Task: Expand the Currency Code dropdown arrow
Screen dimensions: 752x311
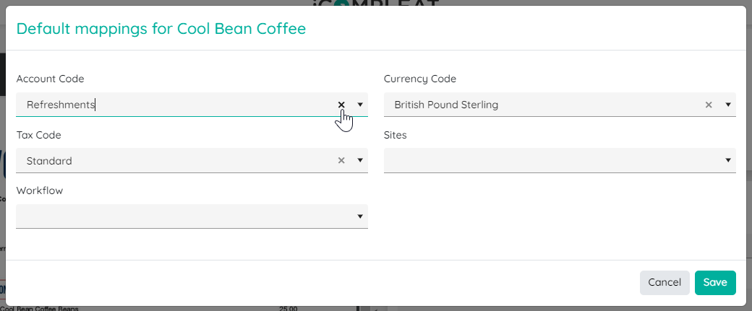Action: pyautogui.click(x=728, y=105)
